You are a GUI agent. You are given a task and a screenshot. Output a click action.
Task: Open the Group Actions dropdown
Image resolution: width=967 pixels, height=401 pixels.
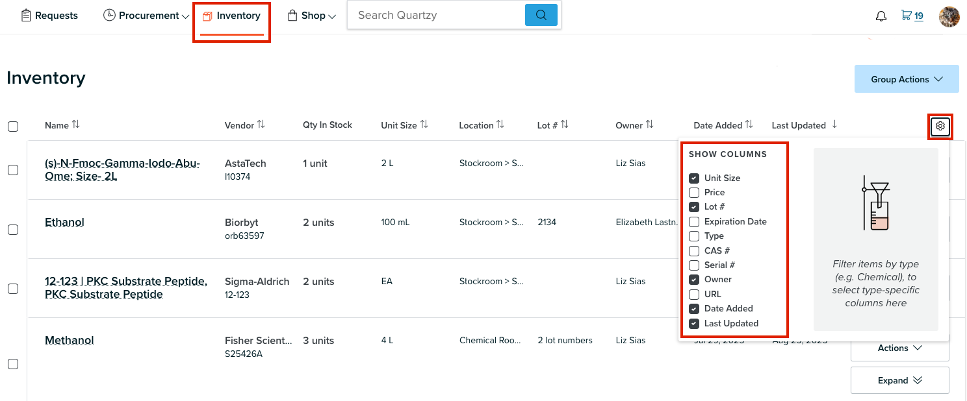[907, 79]
